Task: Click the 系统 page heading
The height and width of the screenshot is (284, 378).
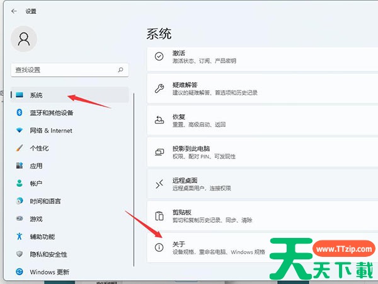Action: pos(159,33)
